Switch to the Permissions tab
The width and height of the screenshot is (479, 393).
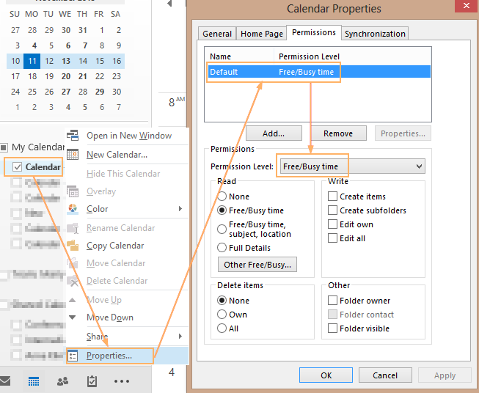tap(314, 32)
